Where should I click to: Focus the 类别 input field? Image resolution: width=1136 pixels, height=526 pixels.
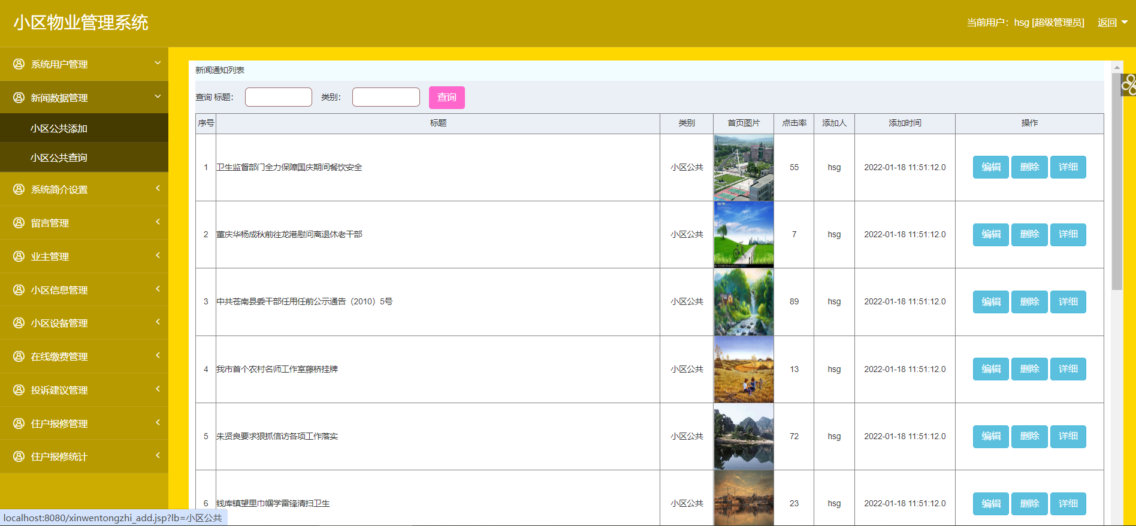(386, 97)
